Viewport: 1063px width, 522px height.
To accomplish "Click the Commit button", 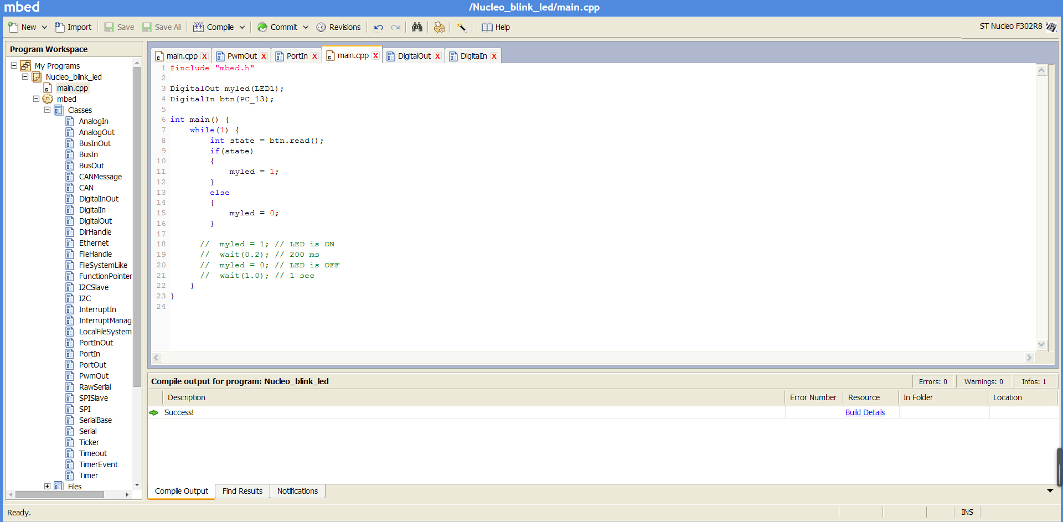I will coord(277,27).
